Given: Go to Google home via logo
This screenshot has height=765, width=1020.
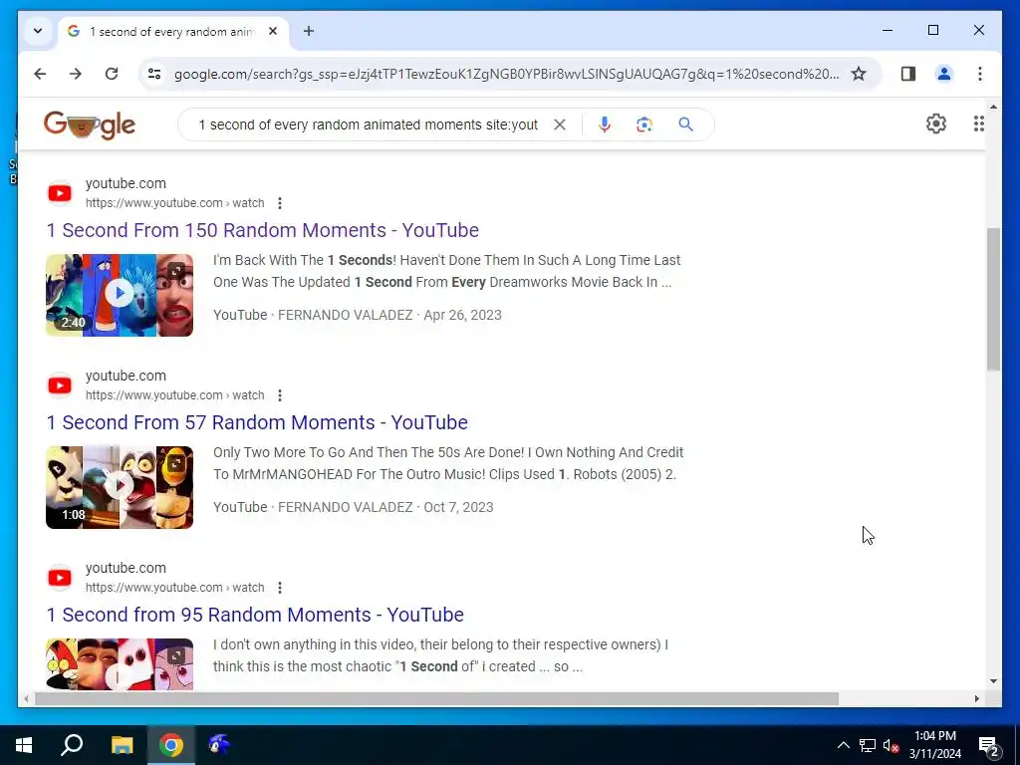Looking at the screenshot, I should tap(89, 125).
